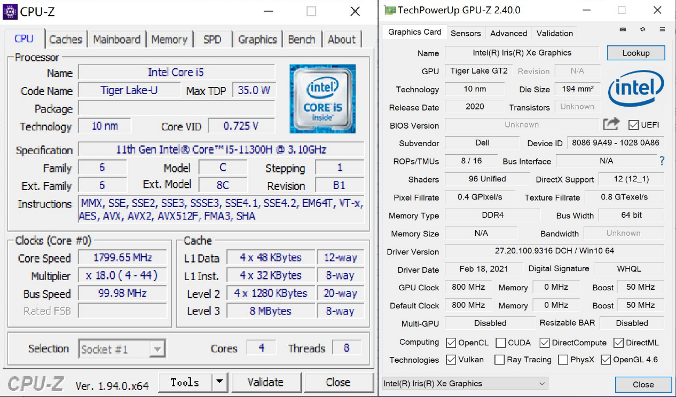Click the Multiplier value x 18.0
The height and width of the screenshot is (397, 676).
click(x=122, y=275)
